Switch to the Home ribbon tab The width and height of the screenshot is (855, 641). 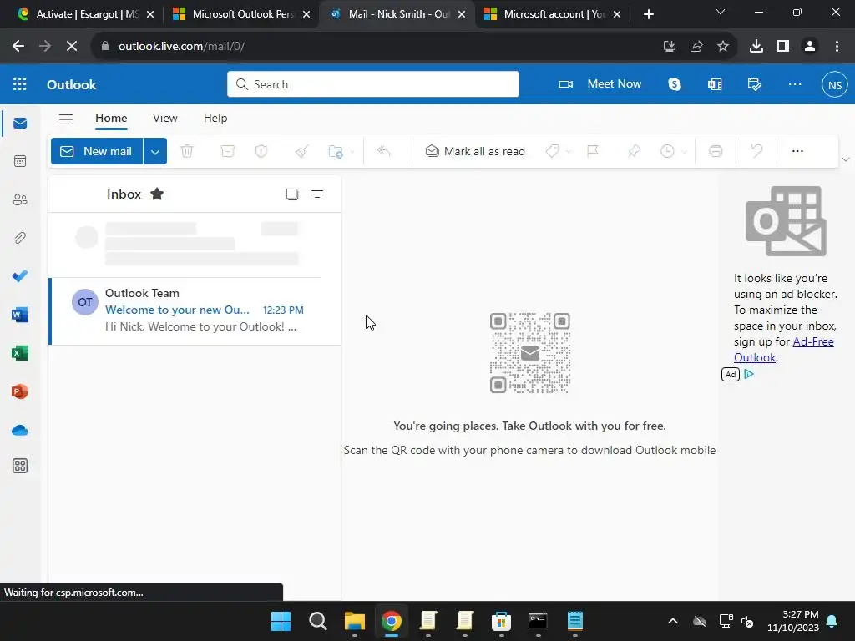(x=111, y=119)
